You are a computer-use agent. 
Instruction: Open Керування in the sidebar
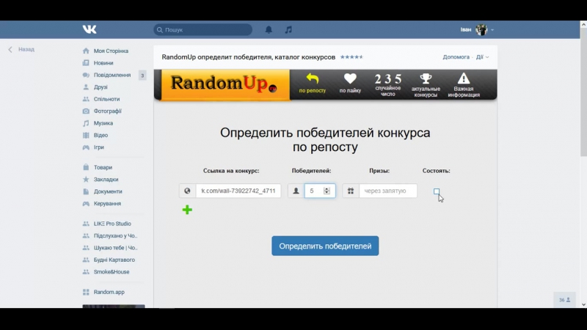click(107, 204)
